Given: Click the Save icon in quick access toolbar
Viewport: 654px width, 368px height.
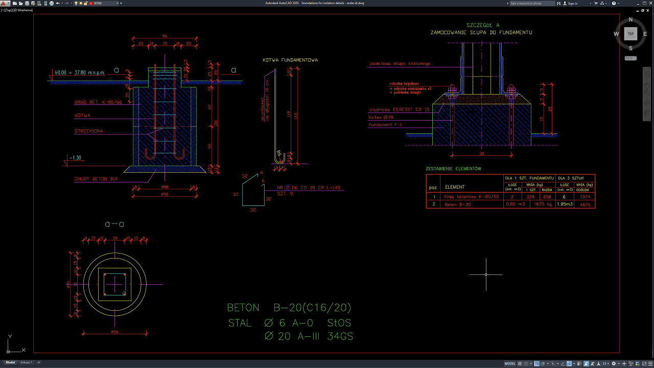Looking at the screenshot, I should 27,3.
